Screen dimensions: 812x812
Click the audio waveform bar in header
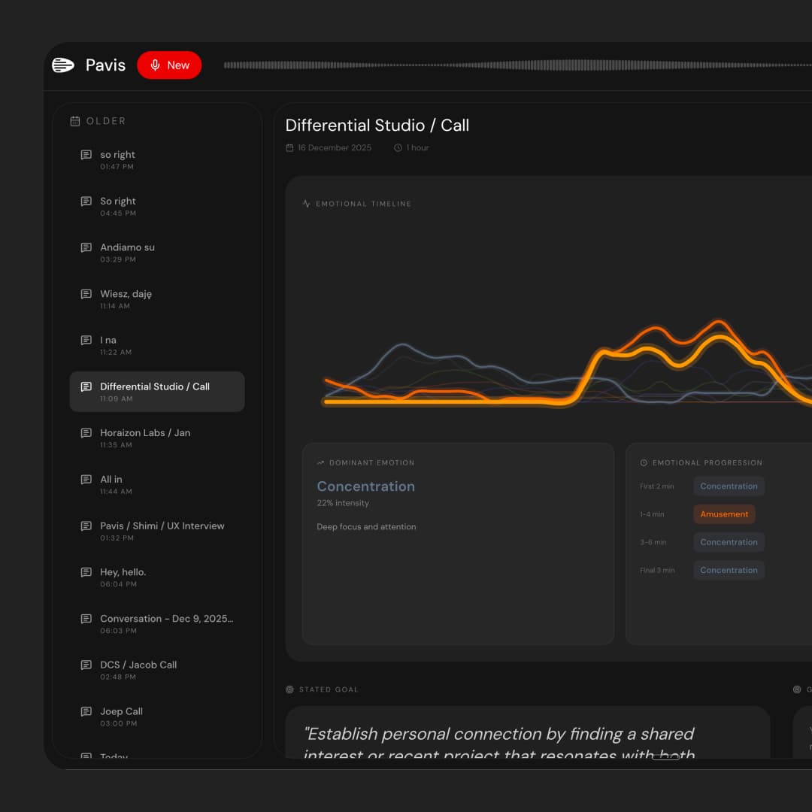(x=517, y=65)
